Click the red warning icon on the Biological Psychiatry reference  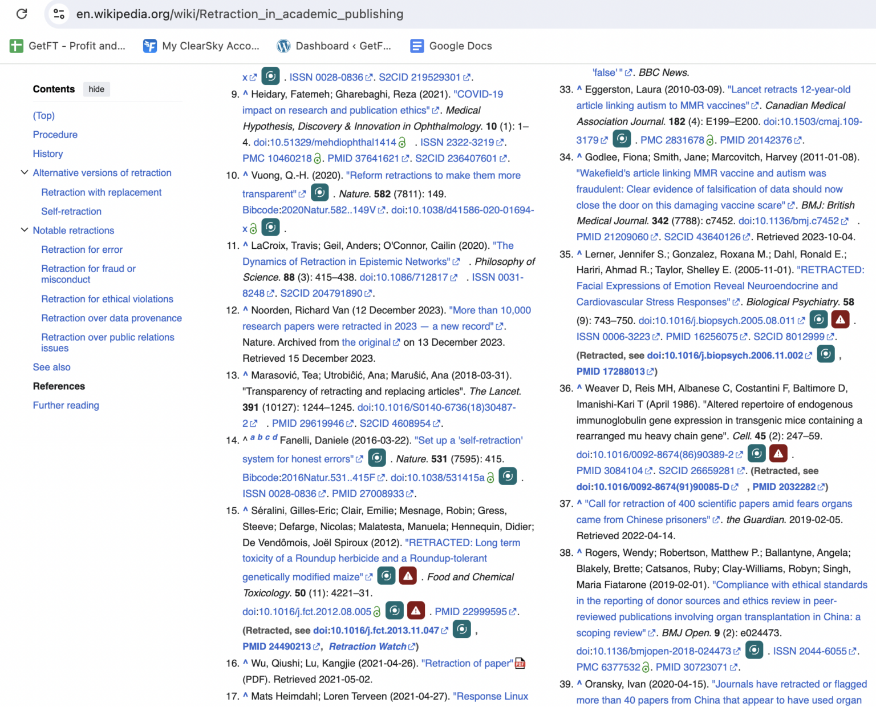(840, 320)
